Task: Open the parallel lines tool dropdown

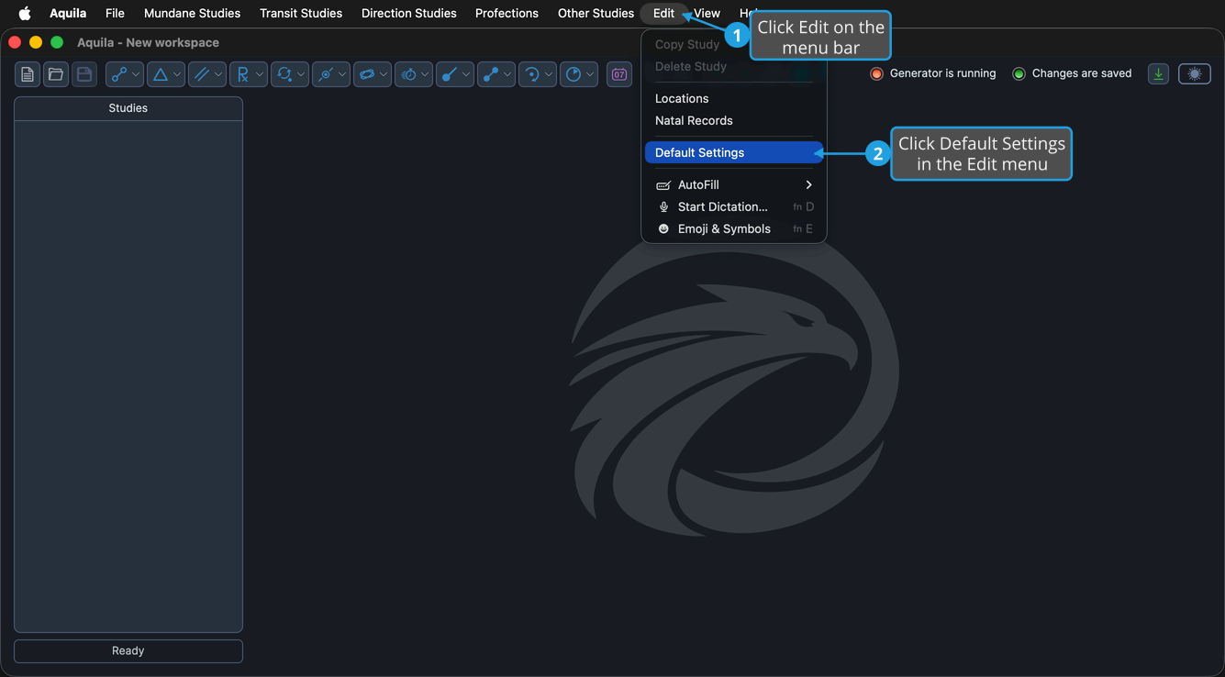Action: point(207,74)
